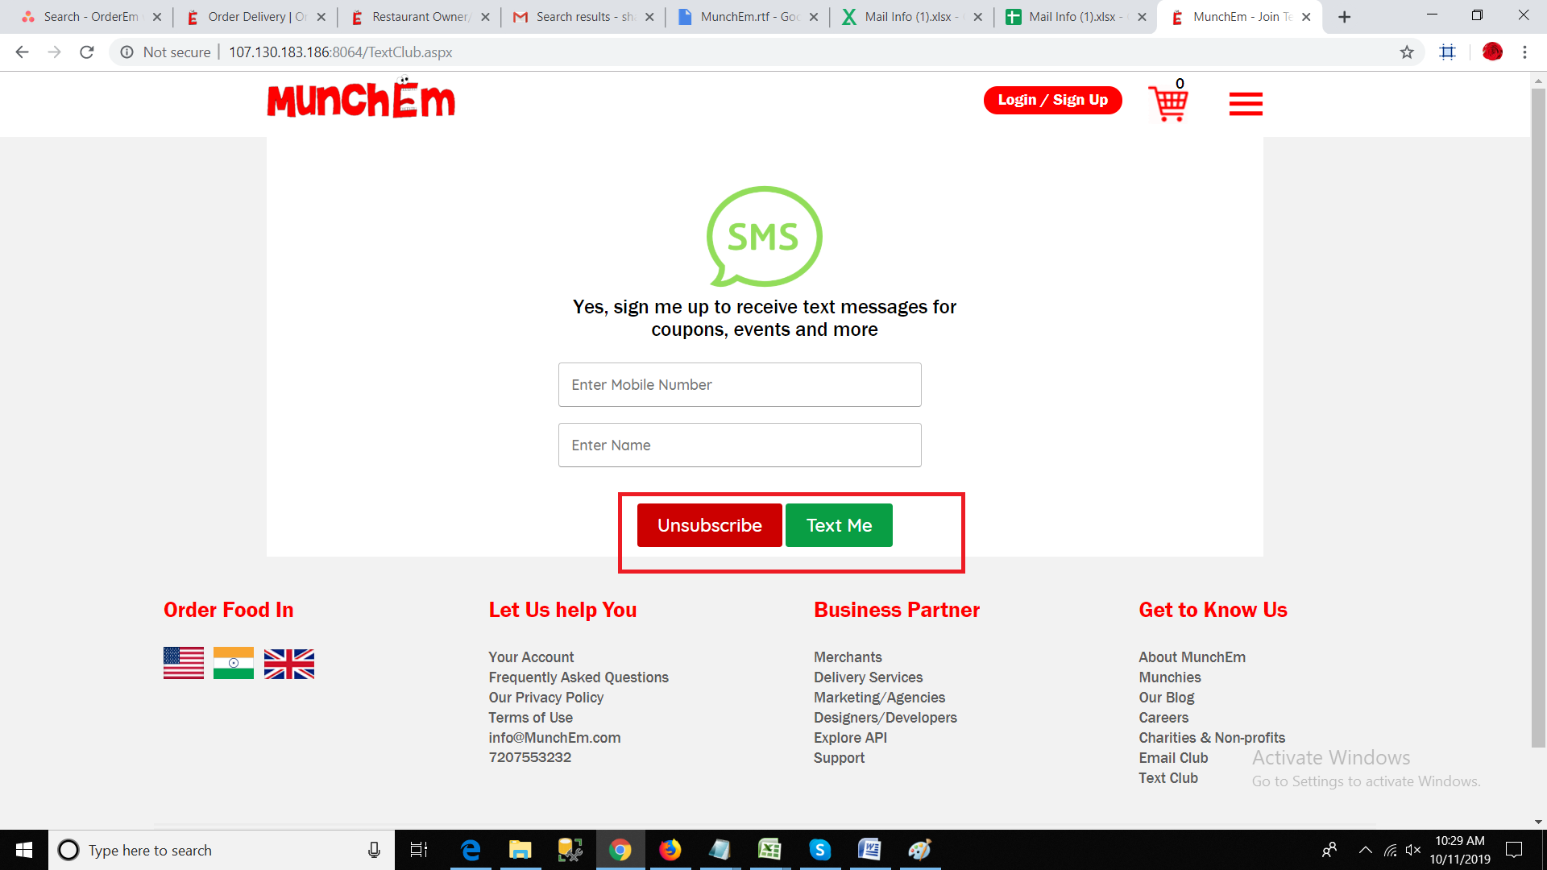Image resolution: width=1547 pixels, height=870 pixels.
Task: Click the green Text Me button
Action: 839,525
